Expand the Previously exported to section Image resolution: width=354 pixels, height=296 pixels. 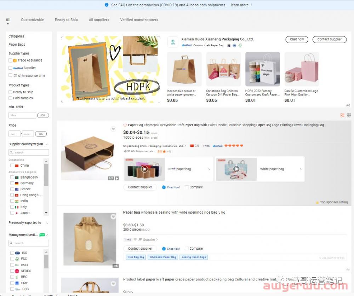point(47,223)
